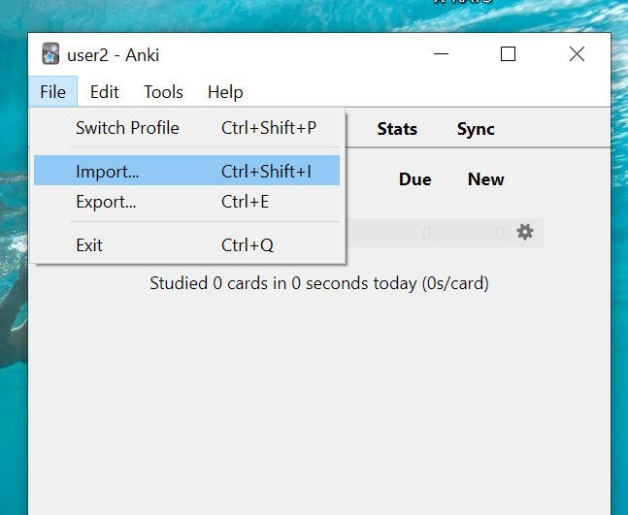The image size is (628, 515).
Task: Click the Due column header
Action: pos(414,179)
